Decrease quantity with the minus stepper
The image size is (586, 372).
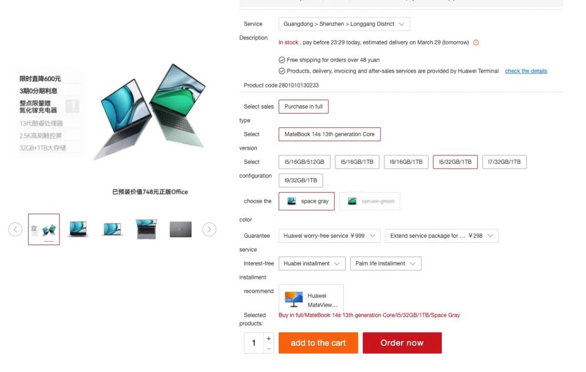268,349
